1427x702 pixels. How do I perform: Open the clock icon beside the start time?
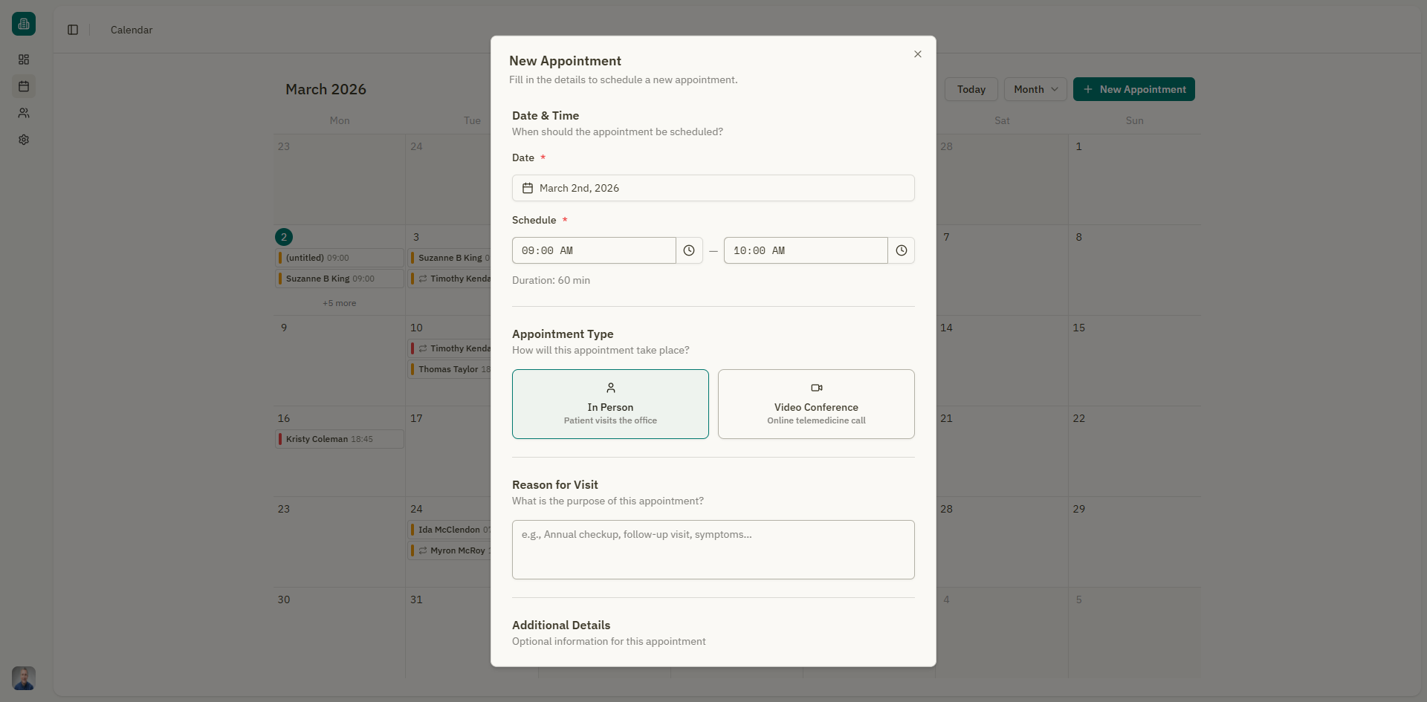click(689, 250)
